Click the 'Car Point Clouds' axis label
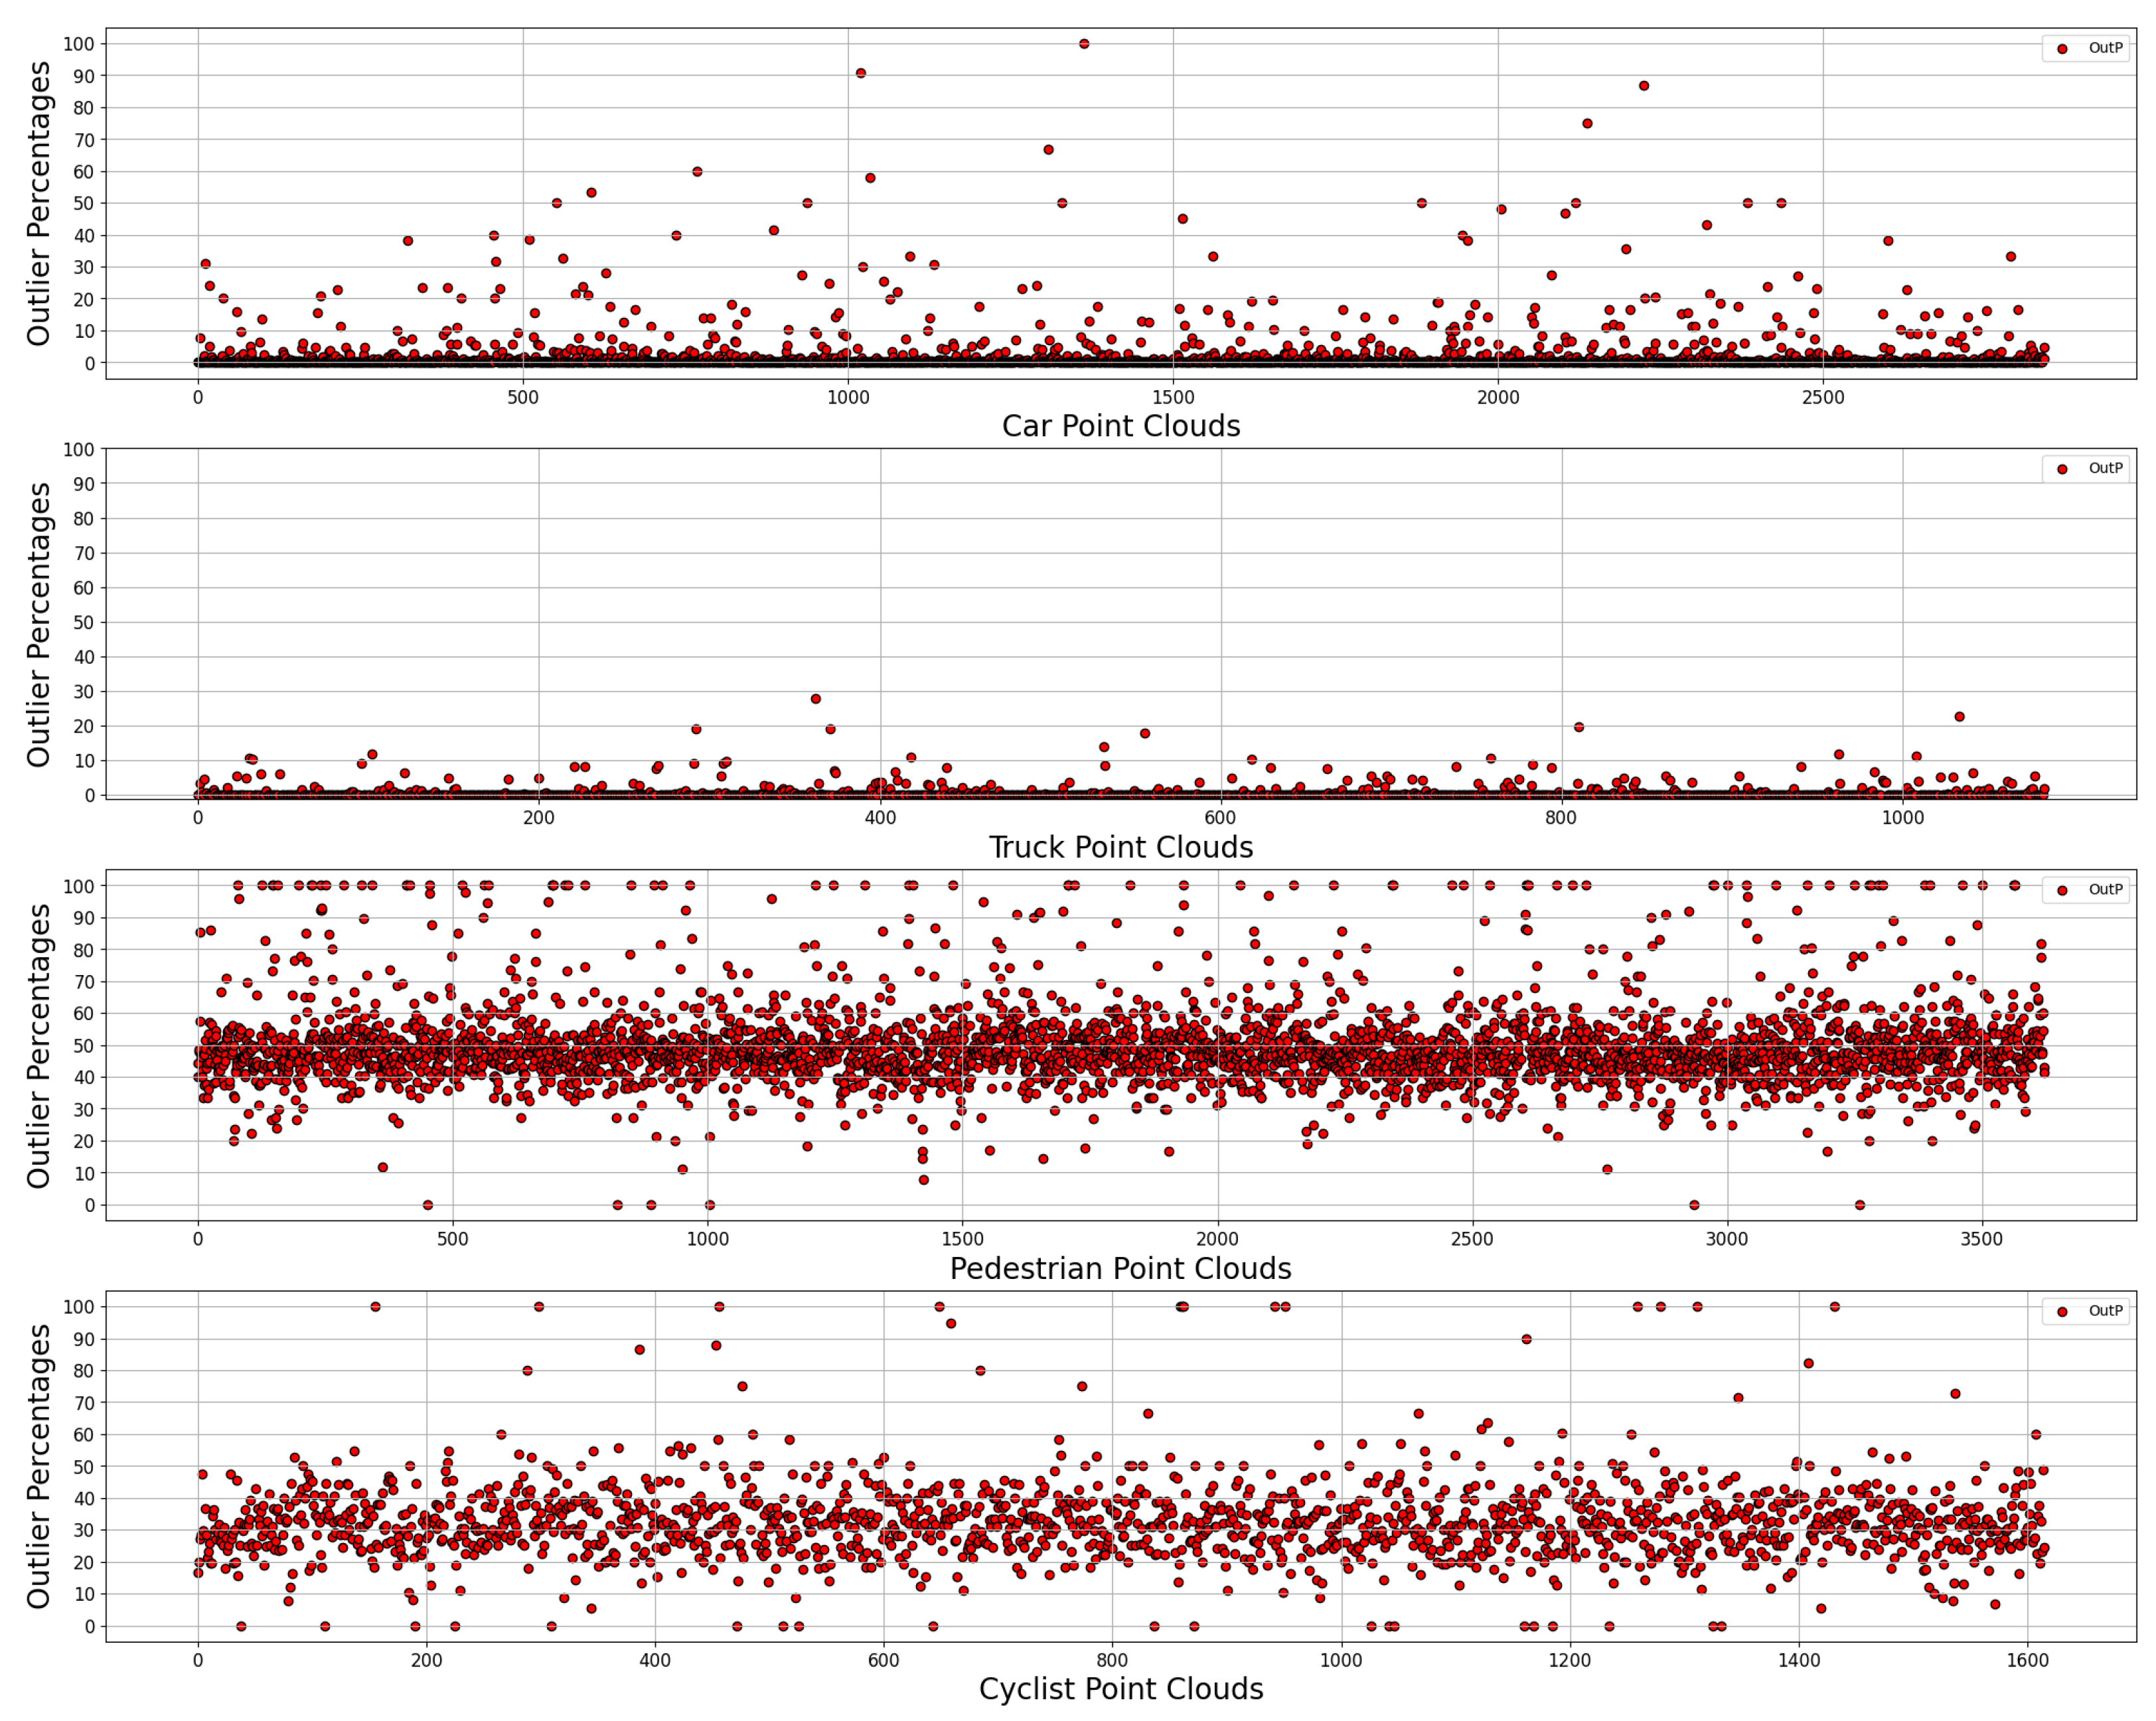 click(x=1121, y=426)
